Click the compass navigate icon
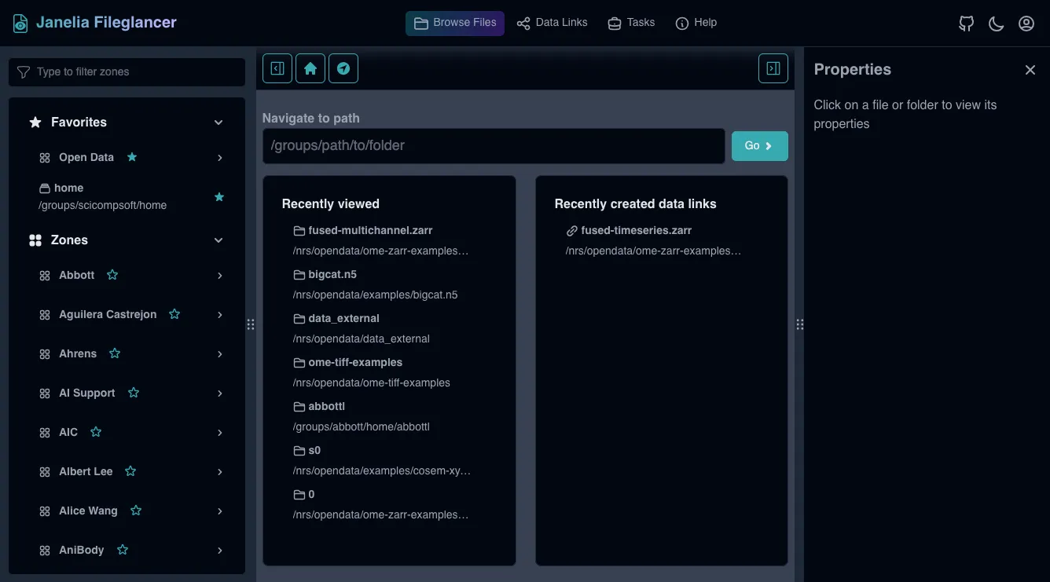The height and width of the screenshot is (582, 1050). [x=343, y=68]
